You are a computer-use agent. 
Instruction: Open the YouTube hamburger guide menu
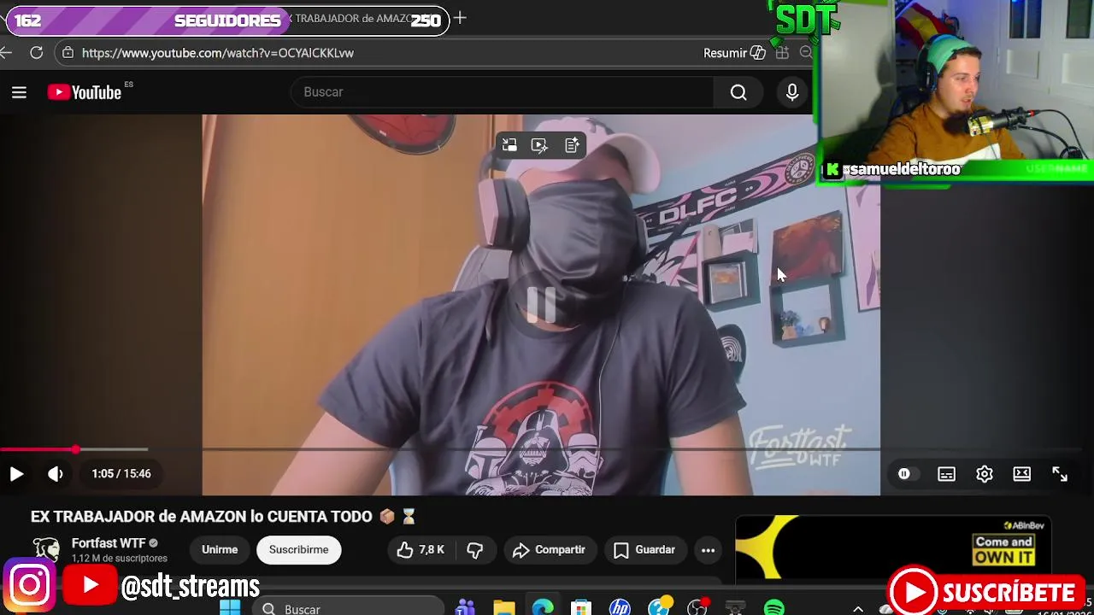click(19, 92)
